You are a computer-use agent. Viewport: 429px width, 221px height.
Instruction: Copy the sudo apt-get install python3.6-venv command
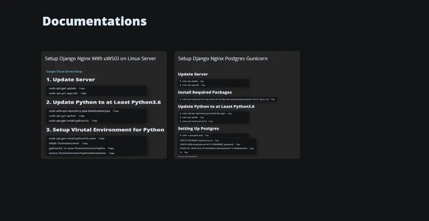click(x=102, y=138)
